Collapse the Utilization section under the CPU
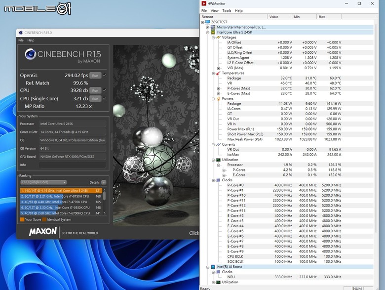385x290 pixels. tap(213, 160)
